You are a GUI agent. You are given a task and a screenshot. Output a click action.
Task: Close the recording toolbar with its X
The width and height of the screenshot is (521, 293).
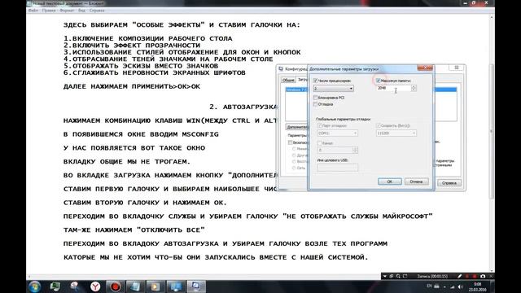coord(491,277)
